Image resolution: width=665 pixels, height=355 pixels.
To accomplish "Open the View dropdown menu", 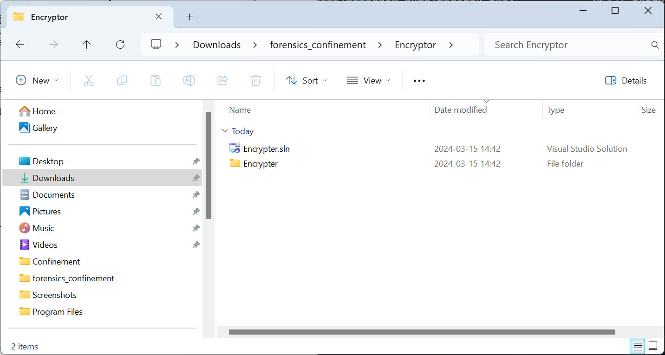I will (x=369, y=80).
